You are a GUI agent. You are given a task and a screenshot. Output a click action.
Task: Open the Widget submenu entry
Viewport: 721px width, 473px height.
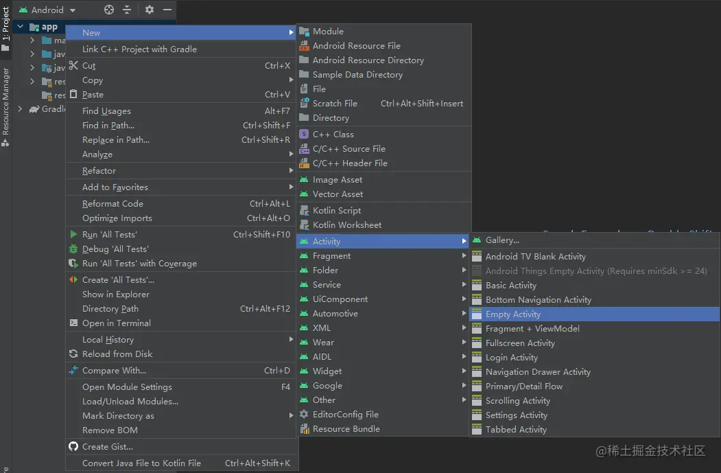384,371
